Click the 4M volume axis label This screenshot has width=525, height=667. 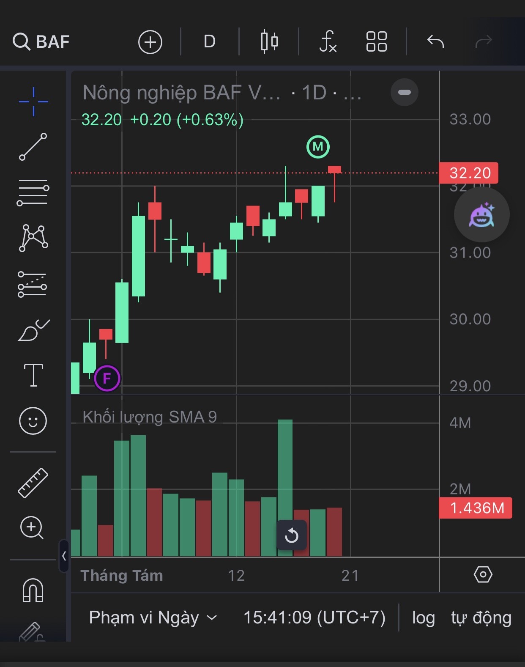(460, 423)
